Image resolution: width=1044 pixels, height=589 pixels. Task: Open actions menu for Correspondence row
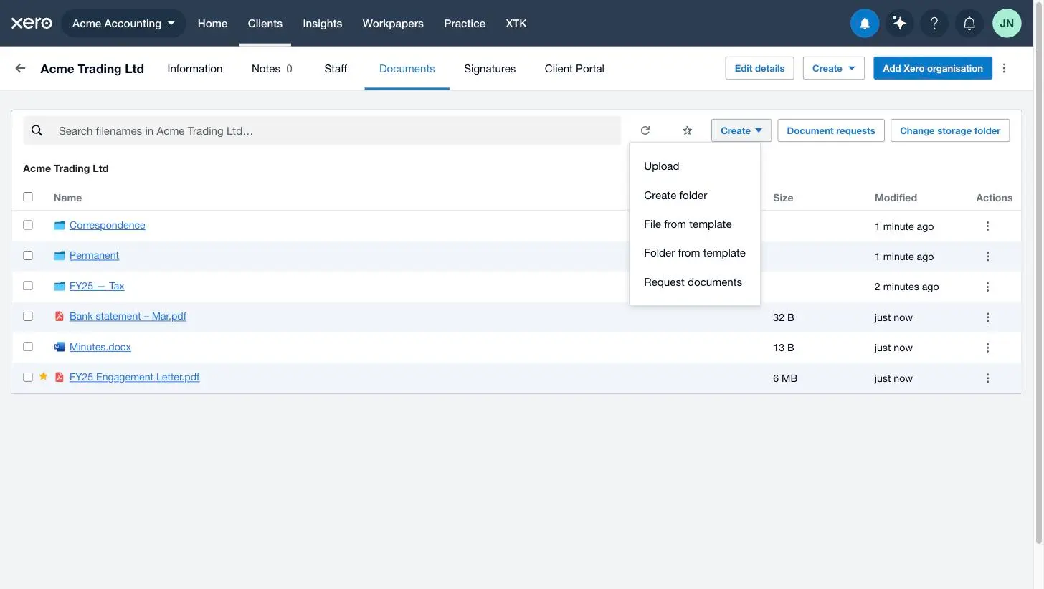click(987, 226)
